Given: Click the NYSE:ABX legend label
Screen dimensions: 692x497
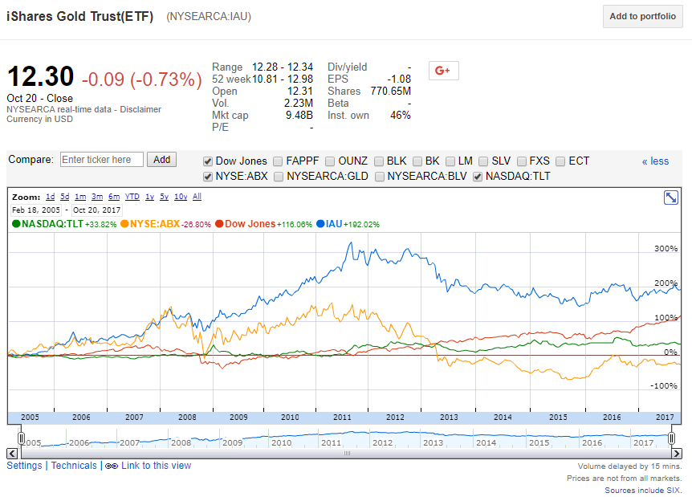Looking at the screenshot, I should [x=155, y=224].
